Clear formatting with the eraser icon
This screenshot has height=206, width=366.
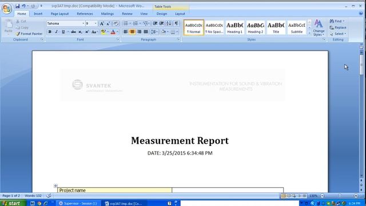coord(116,23)
